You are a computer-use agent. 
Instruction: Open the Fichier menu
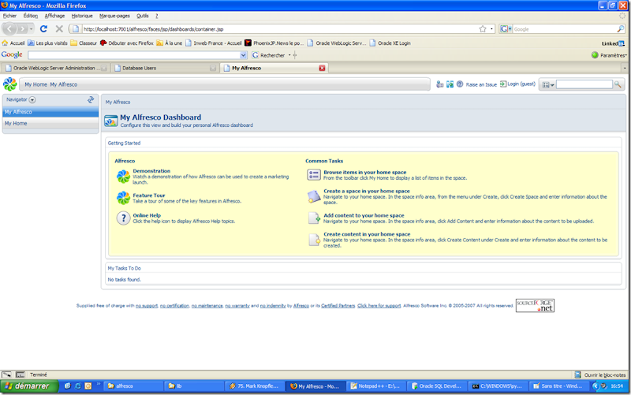9,16
